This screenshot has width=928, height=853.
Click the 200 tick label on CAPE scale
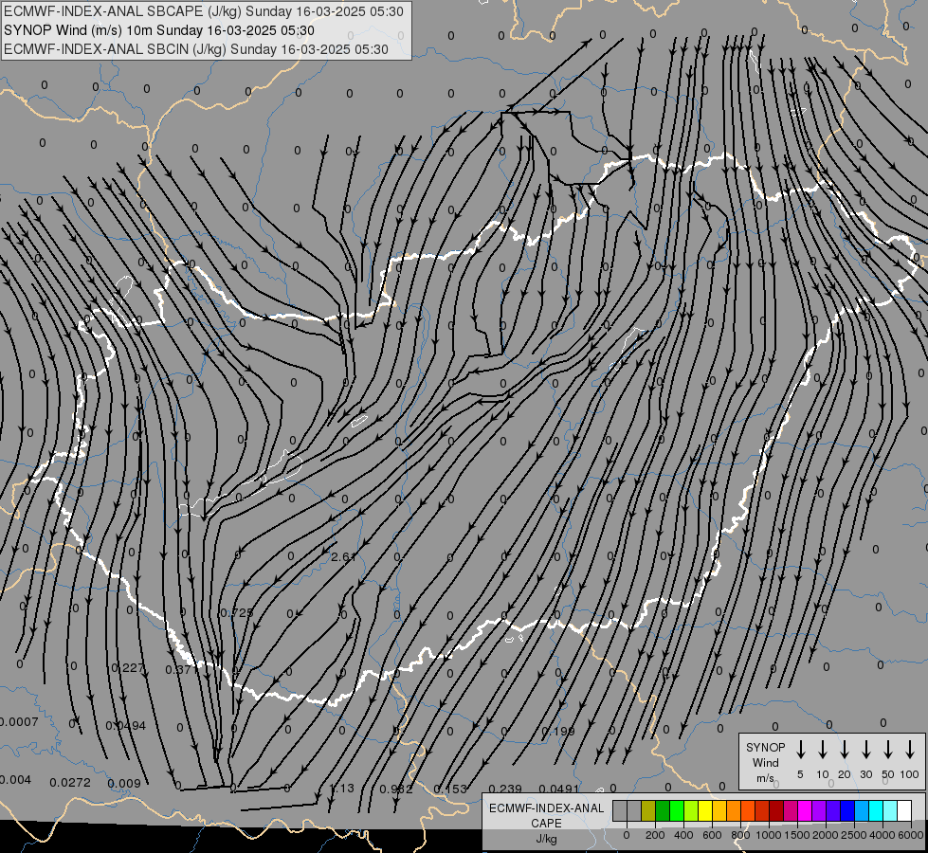pos(655,835)
